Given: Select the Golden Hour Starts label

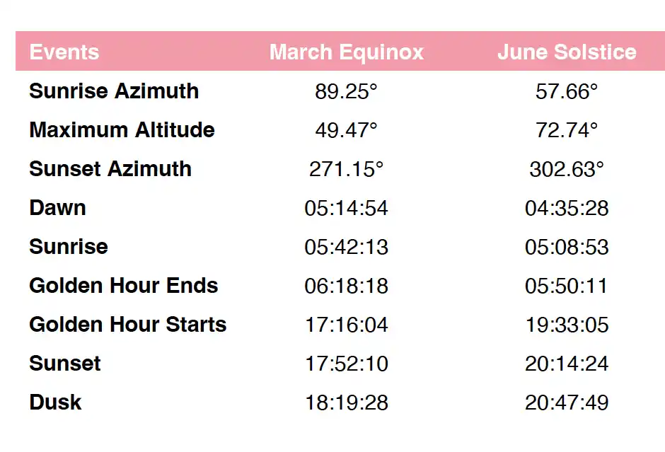Looking at the screenshot, I should pyautogui.click(x=128, y=325).
